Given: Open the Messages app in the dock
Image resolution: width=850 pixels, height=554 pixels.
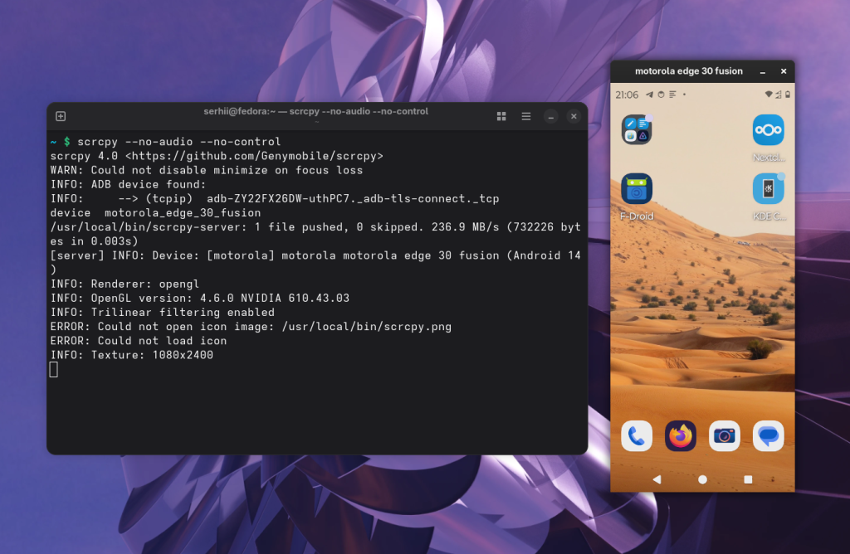Looking at the screenshot, I should tap(768, 435).
